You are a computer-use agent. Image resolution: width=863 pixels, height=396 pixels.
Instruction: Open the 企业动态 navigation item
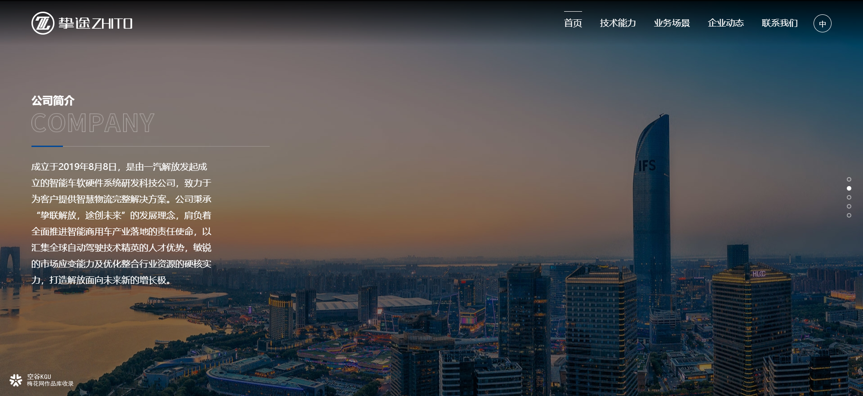click(726, 23)
